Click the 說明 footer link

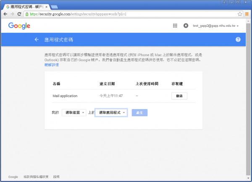56,177
